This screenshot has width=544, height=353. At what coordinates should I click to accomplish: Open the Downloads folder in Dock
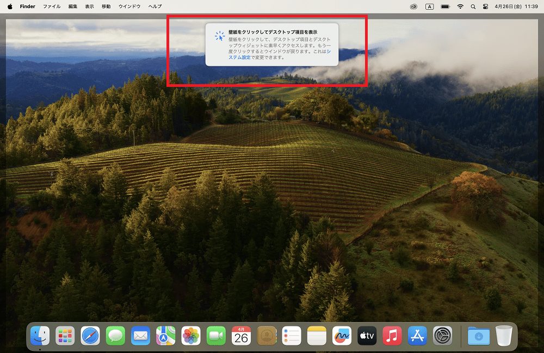[479, 336]
